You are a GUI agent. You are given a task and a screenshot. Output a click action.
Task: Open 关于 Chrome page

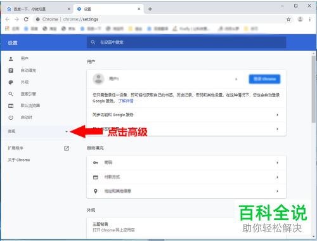click(19, 160)
